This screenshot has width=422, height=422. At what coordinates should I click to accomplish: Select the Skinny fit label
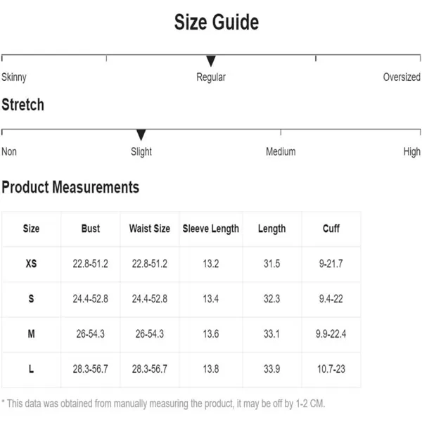[14, 77]
